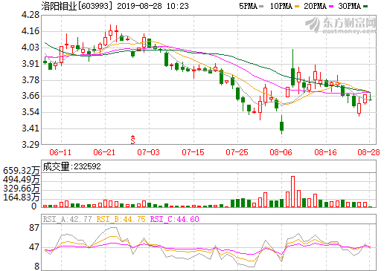Click the 3.54 price axis label
387x271 pixels.
click(31, 112)
